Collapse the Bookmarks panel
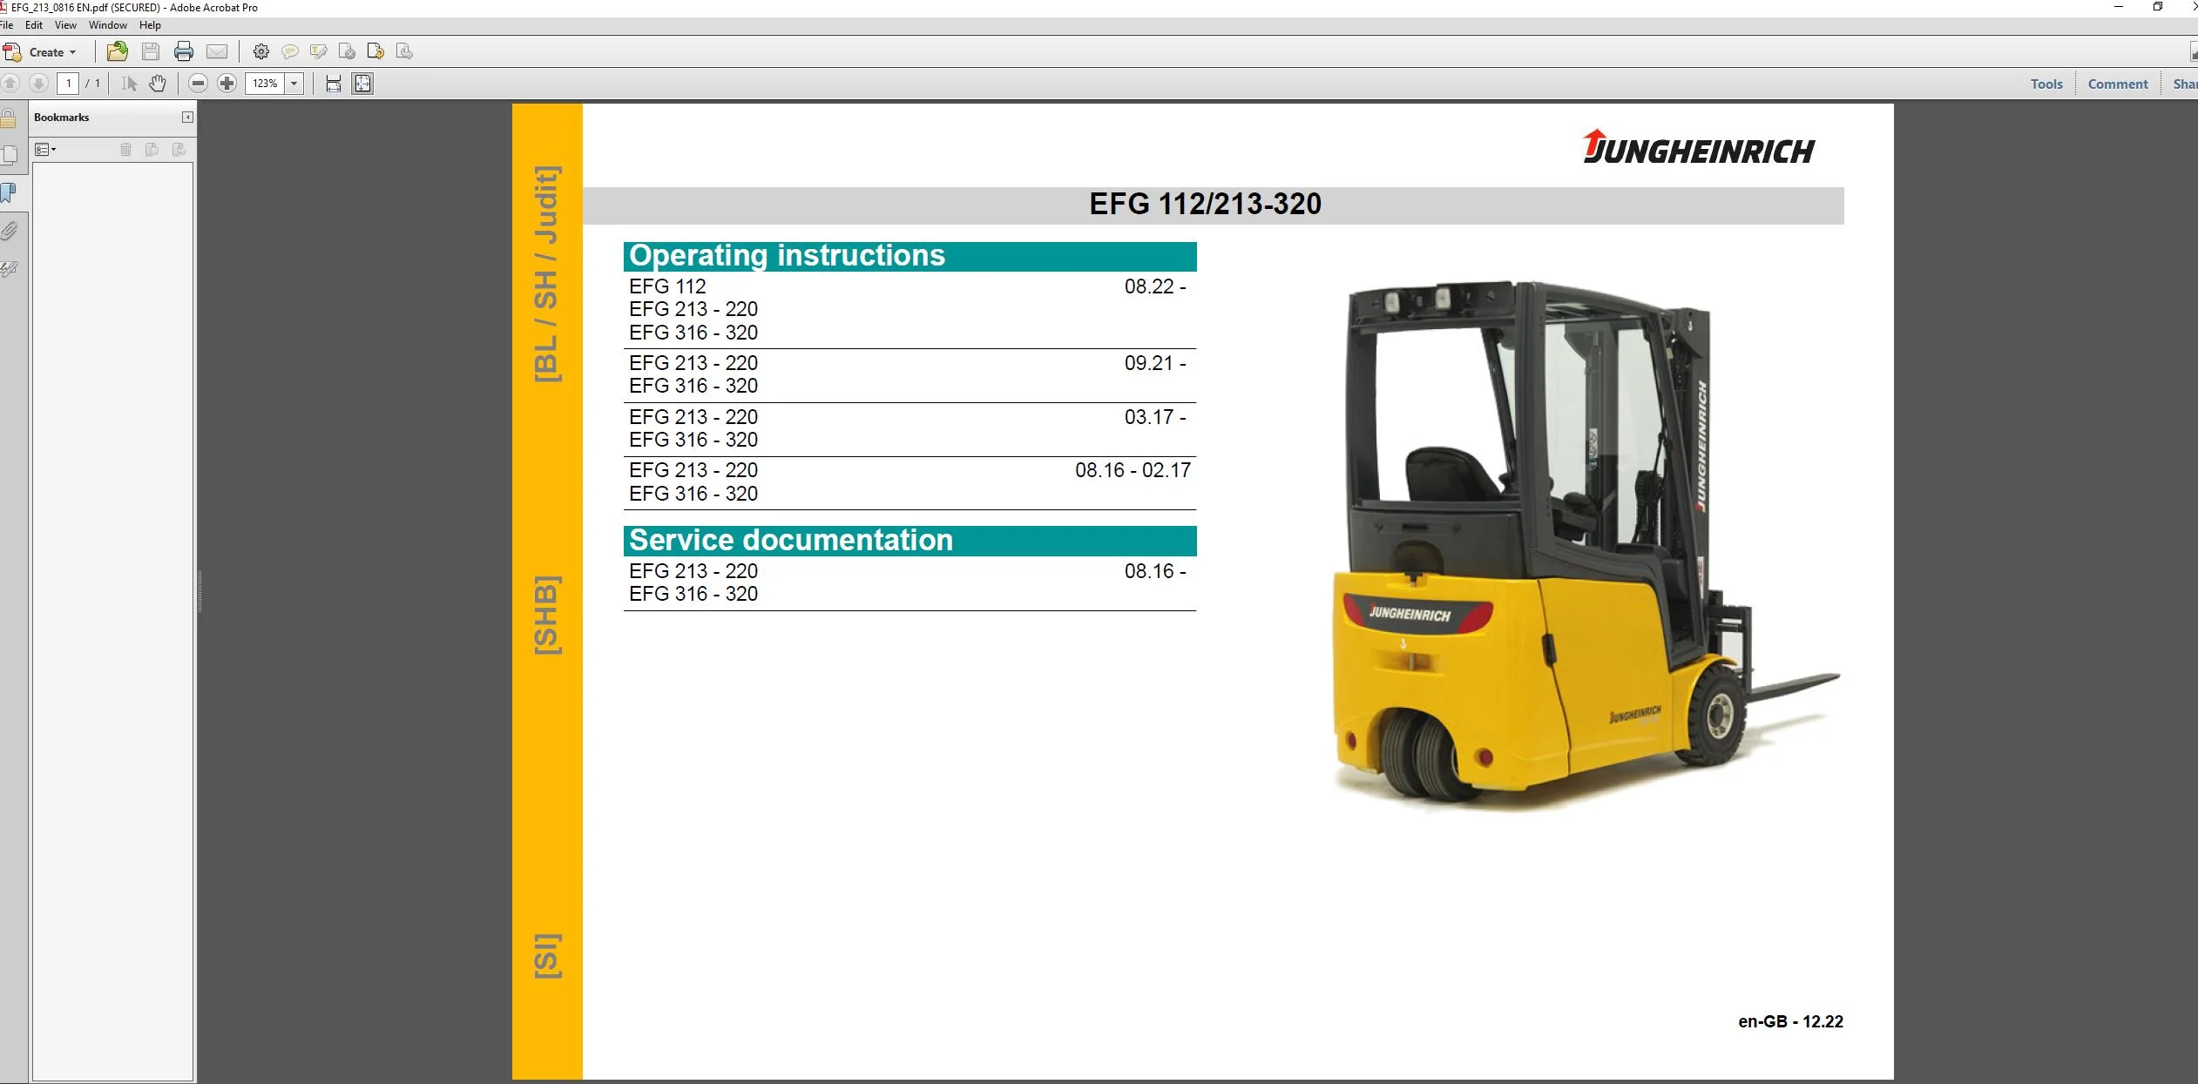 point(187,118)
